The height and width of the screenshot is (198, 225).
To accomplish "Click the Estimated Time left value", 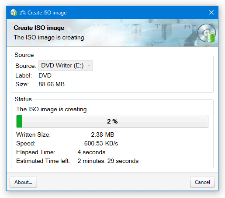I will (108, 161).
